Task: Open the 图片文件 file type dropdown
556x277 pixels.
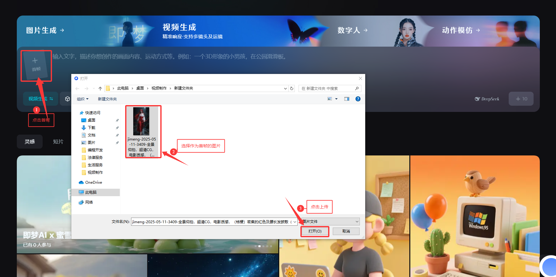Action: [331, 222]
